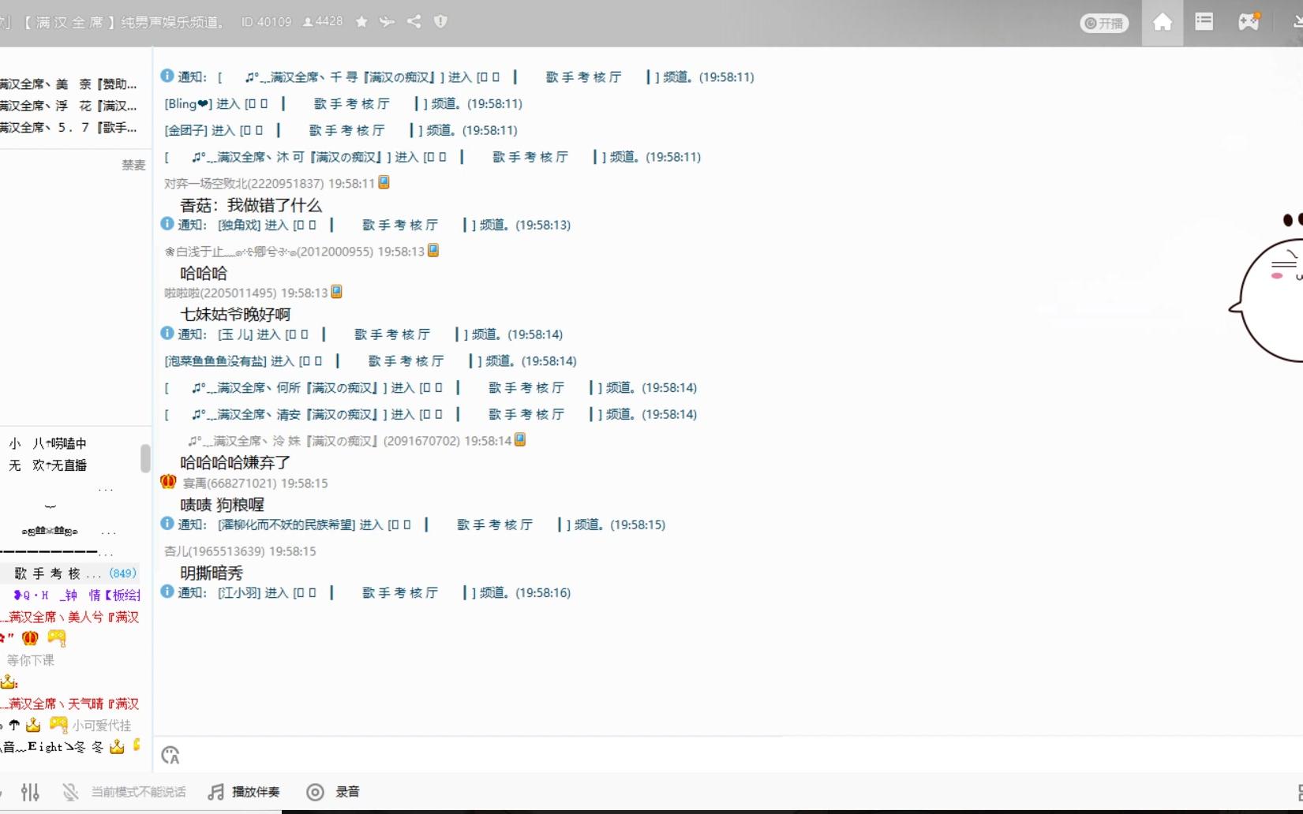Select the 歌手考核 (849) channel row
The image size is (1303, 814).
coord(71,573)
